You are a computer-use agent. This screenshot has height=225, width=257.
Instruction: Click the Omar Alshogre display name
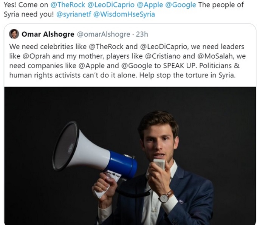pos(48,34)
